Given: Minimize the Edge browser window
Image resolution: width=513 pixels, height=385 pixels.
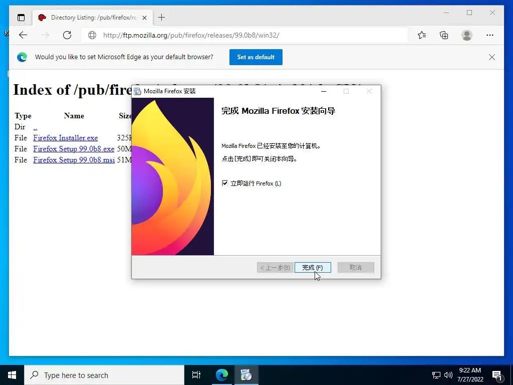Looking at the screenshot, I should click(446, 13).
